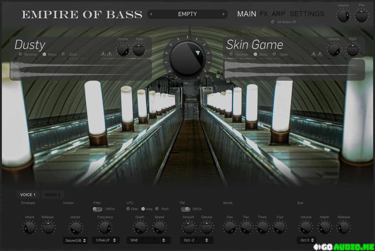Click the Envelope Attack knob
This screenshot has width=375, height=251.
(x=30, y=228)
